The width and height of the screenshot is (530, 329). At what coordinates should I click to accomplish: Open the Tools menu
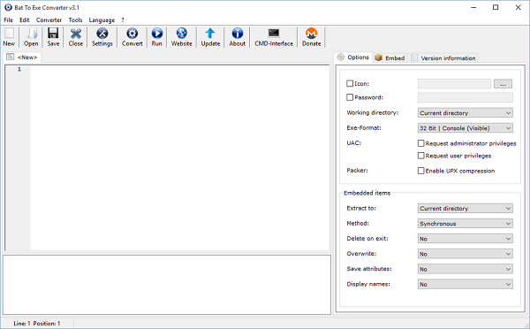coord(75,20)
